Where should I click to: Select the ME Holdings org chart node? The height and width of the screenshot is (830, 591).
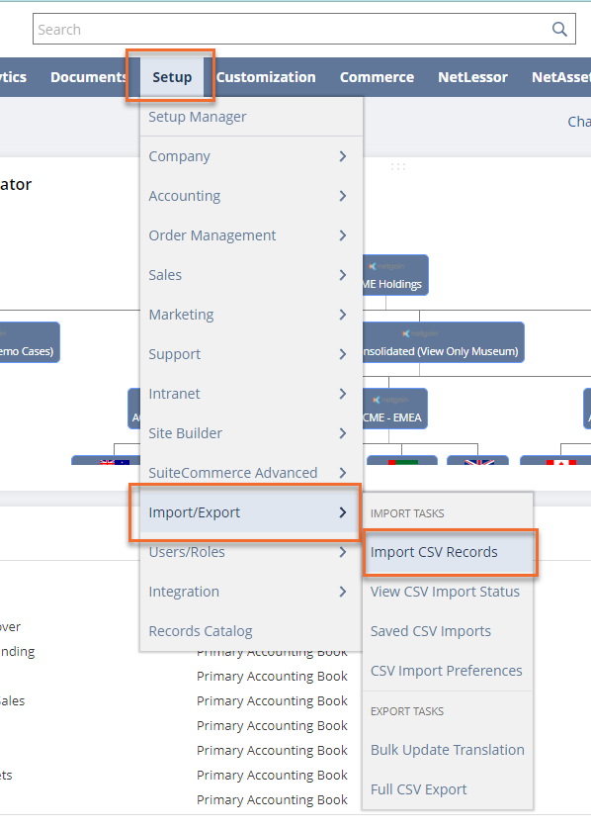395,275
